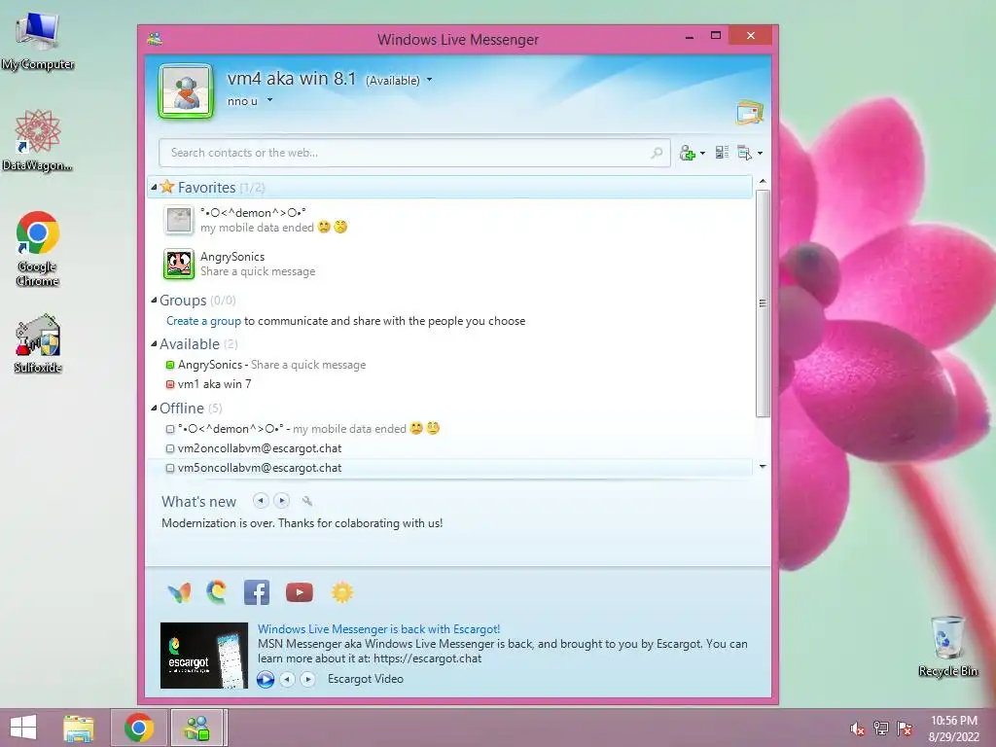This screenshot has width=996, height=747.
Task: Click the Create a group link
Action: (204, 321)
